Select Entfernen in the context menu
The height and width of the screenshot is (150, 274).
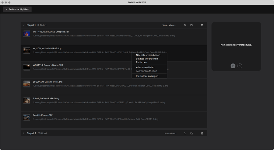pyautogui.click(x=141, y=62)
